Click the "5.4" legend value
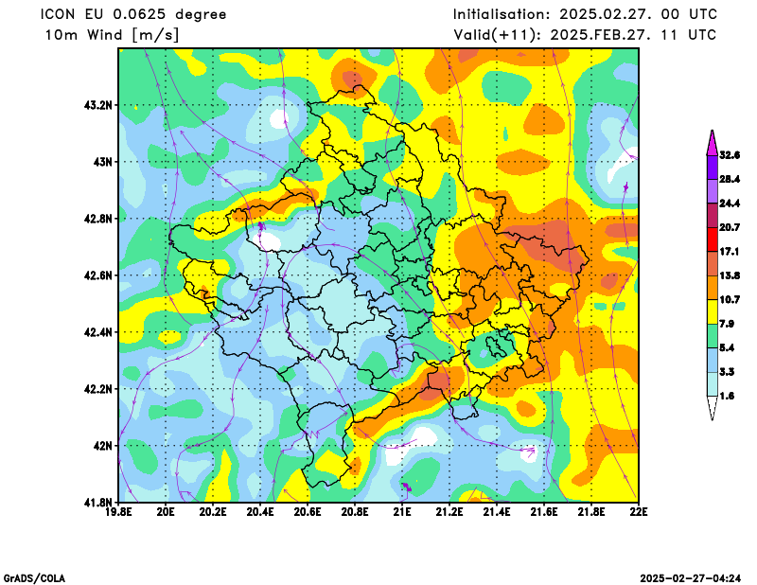This screenshot has width=757, height=585. coord(727,347)
